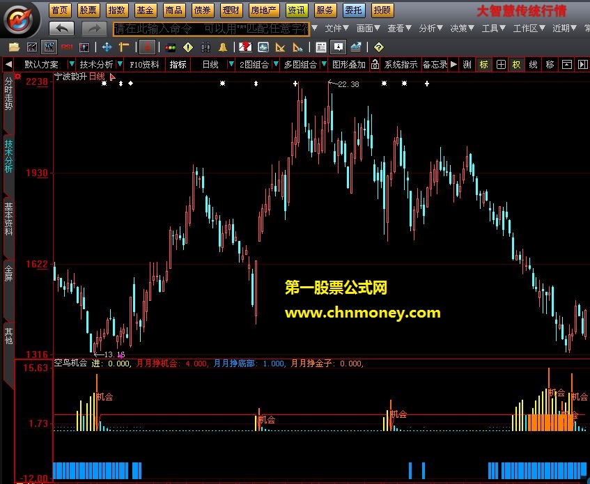Screen dimensions: 590x484
Task: Toggle the 标 marker button
Action: pos(484,65)
